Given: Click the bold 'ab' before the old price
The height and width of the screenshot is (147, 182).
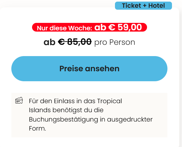Looking at the screenshot, I should [50, 42].
